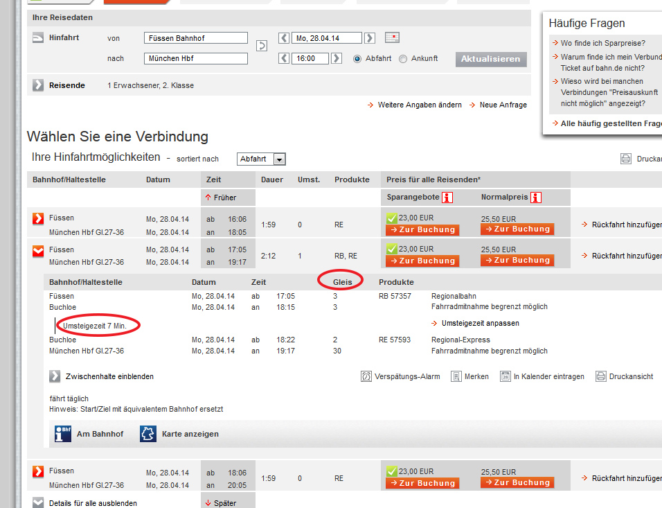Open Sparangebote info icon

(x=447, y=198)
